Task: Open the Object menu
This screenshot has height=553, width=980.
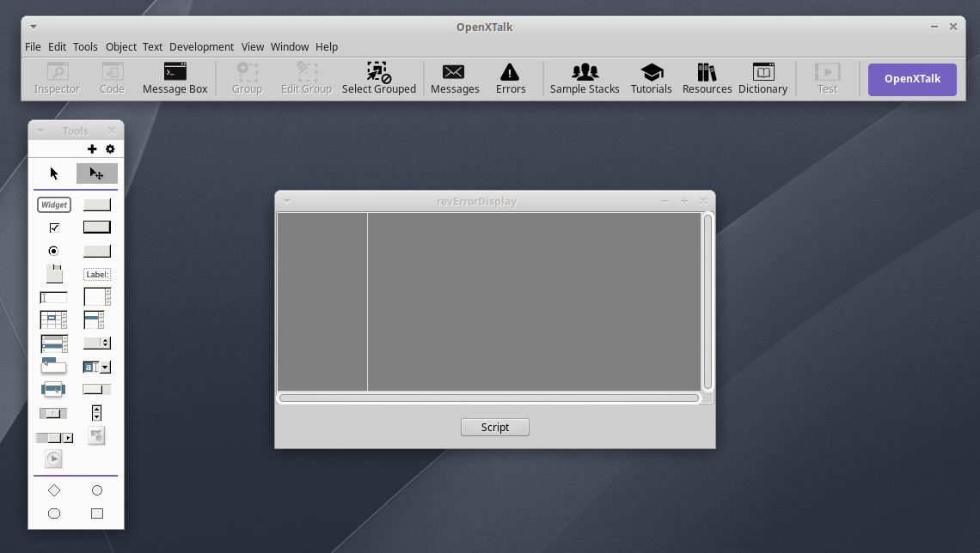Action: point(120,47)
